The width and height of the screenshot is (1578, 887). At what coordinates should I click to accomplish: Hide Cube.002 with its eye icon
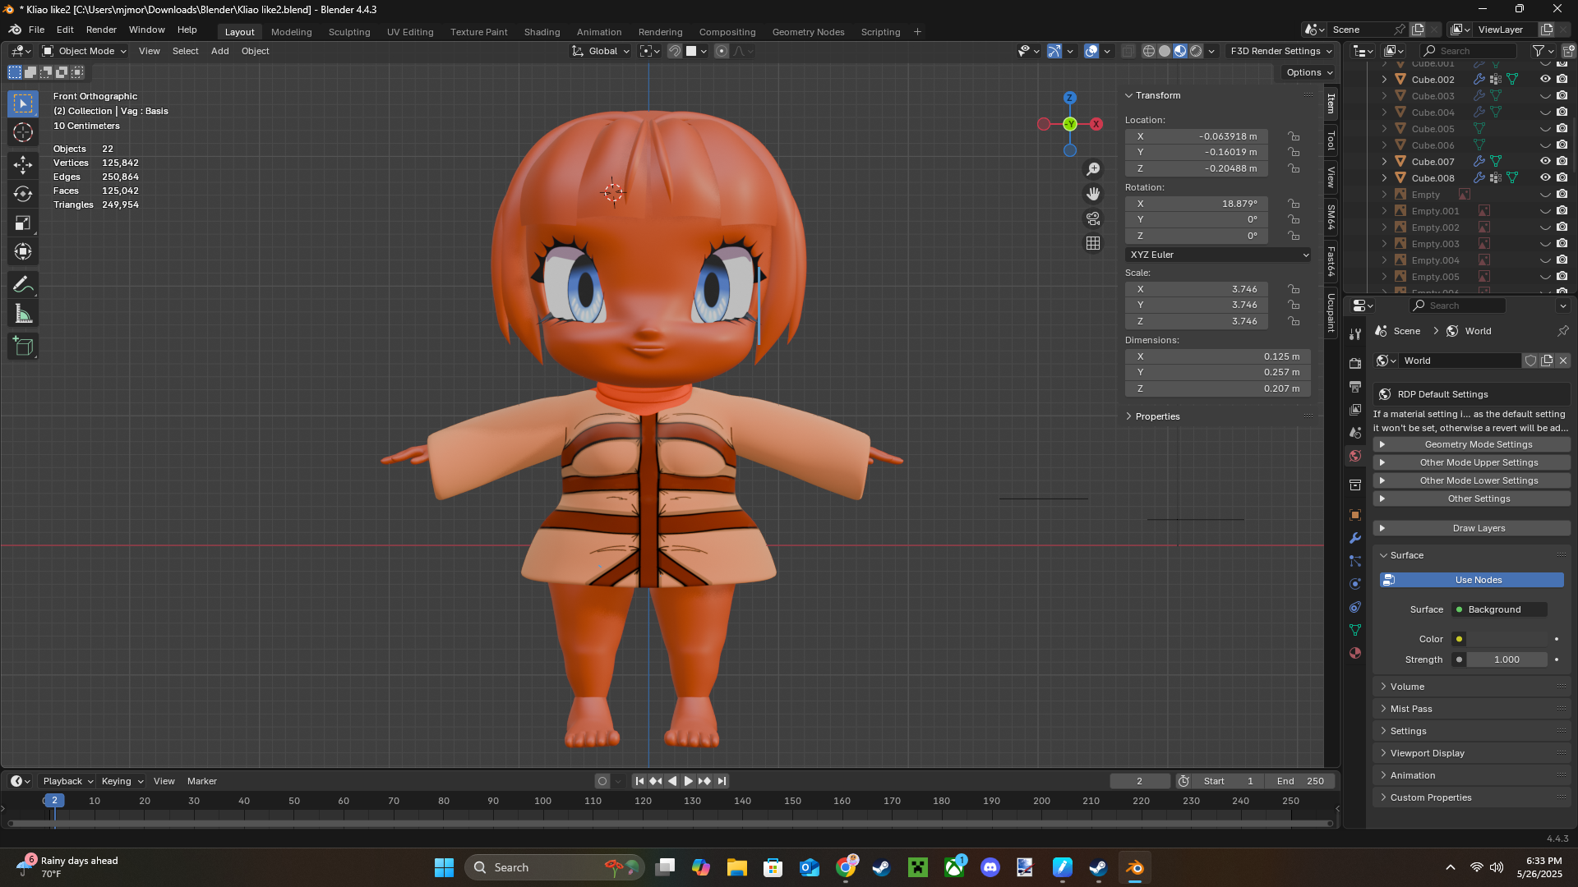[1545, 80]
